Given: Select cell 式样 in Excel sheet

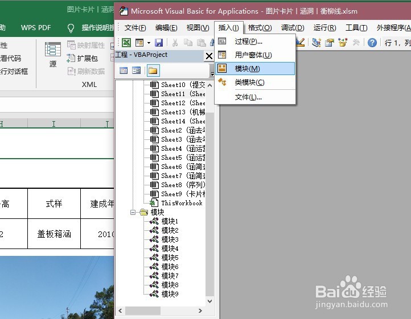Looking at the screenshot, I should (x=54, y=204).
